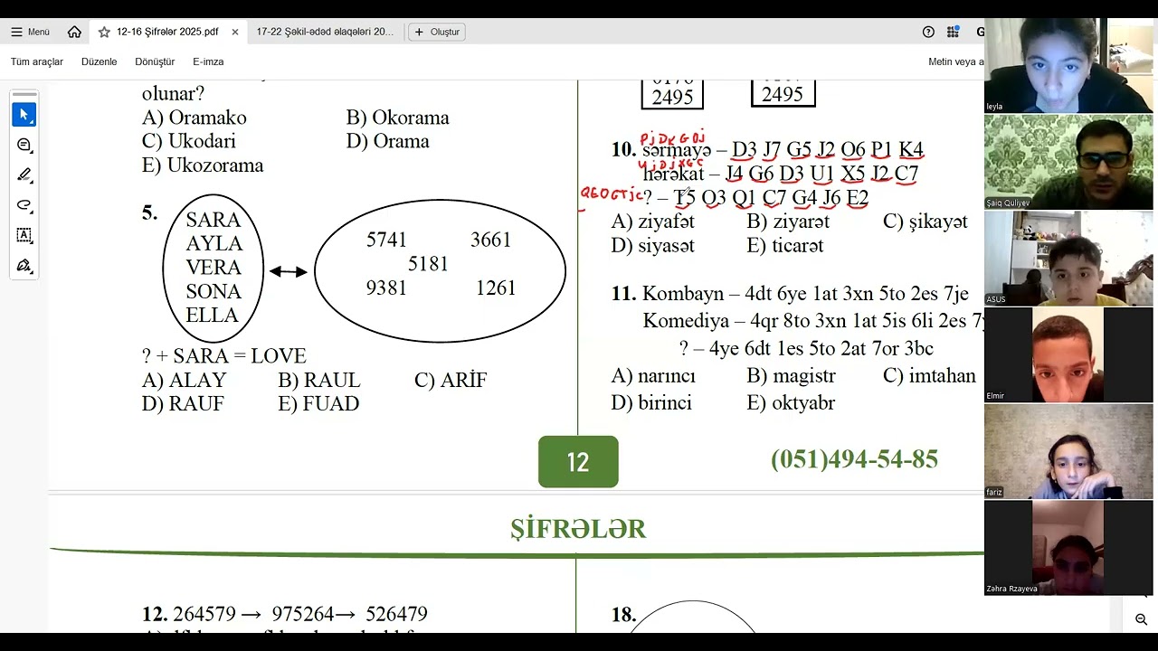Click answer D) RAUF in question 5
This screenshot has width=1158, height=651.
pos(183,404)
